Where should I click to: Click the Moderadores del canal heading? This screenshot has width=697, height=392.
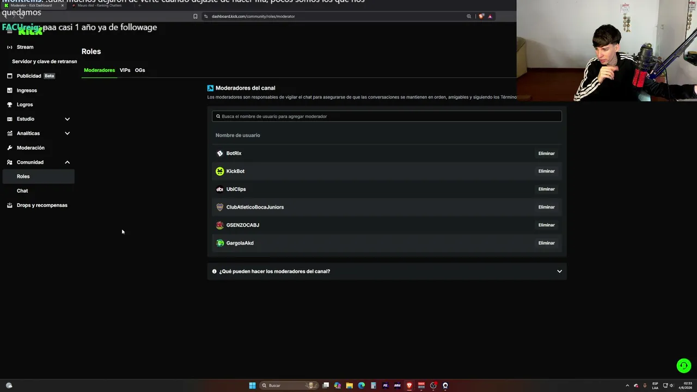246,88
